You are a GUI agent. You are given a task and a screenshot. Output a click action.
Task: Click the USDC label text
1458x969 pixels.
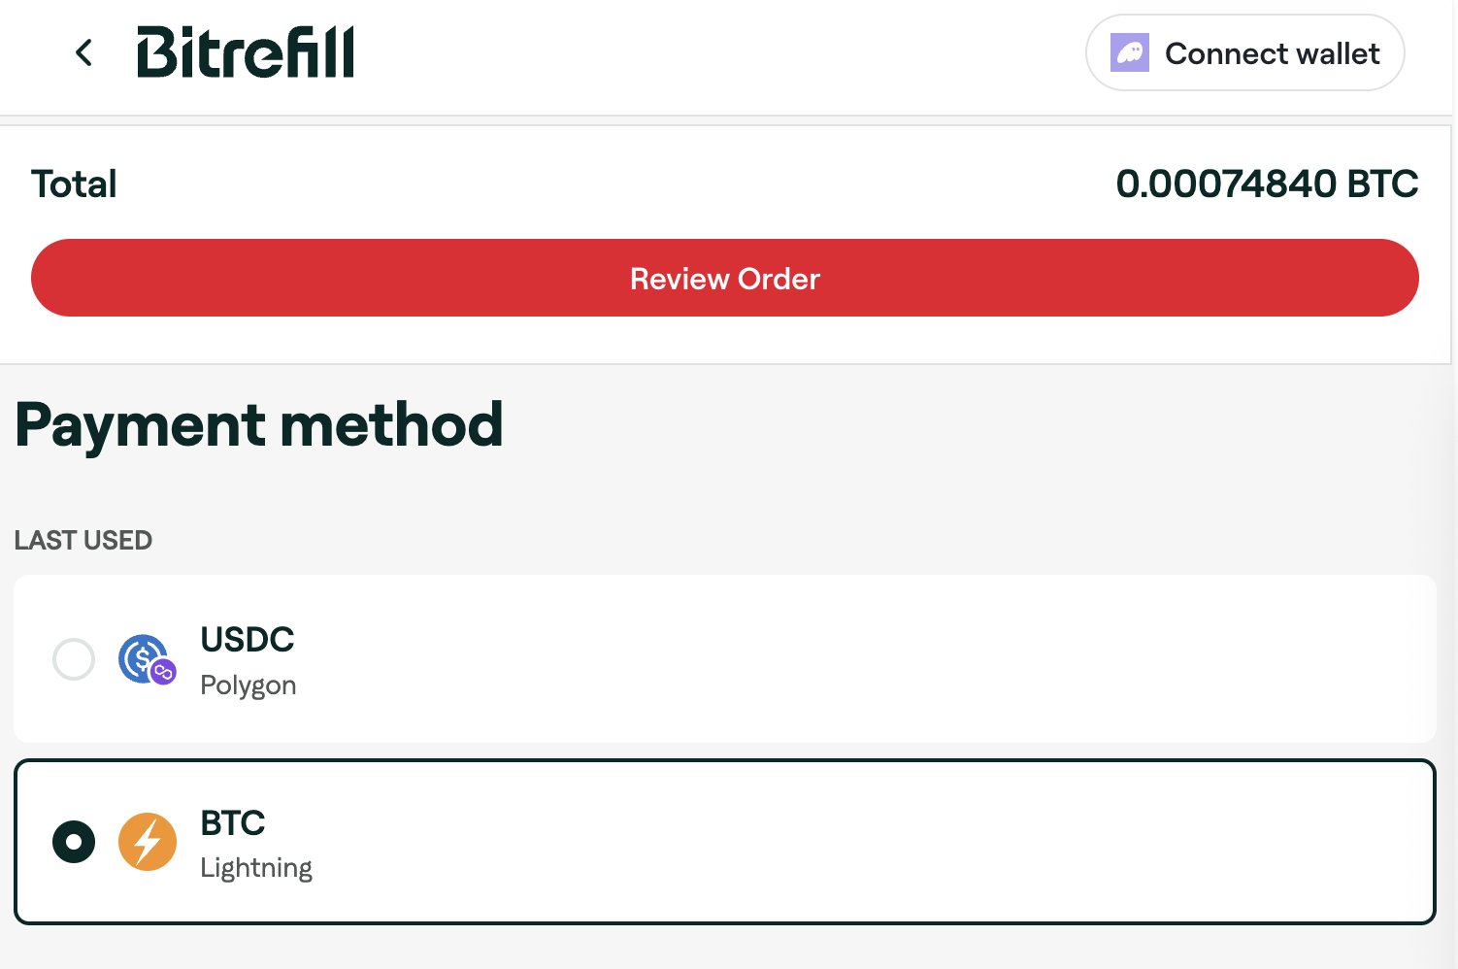pos(247,640)
